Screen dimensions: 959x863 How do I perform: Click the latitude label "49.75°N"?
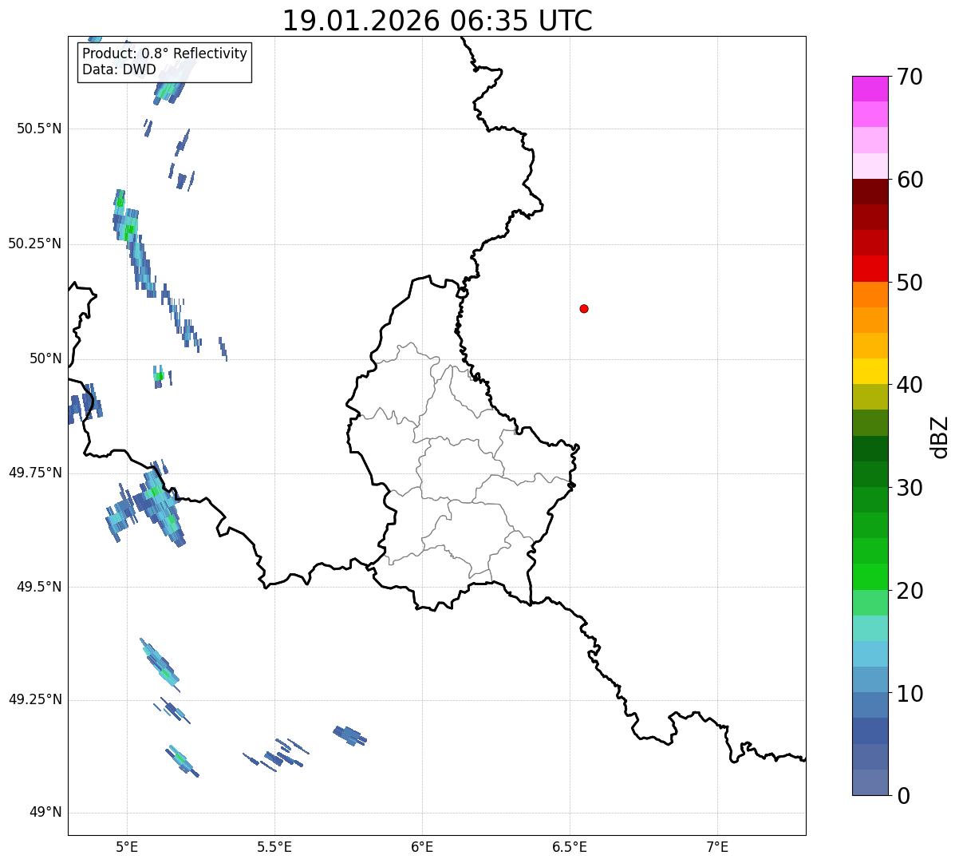click(x=35, y=473)
